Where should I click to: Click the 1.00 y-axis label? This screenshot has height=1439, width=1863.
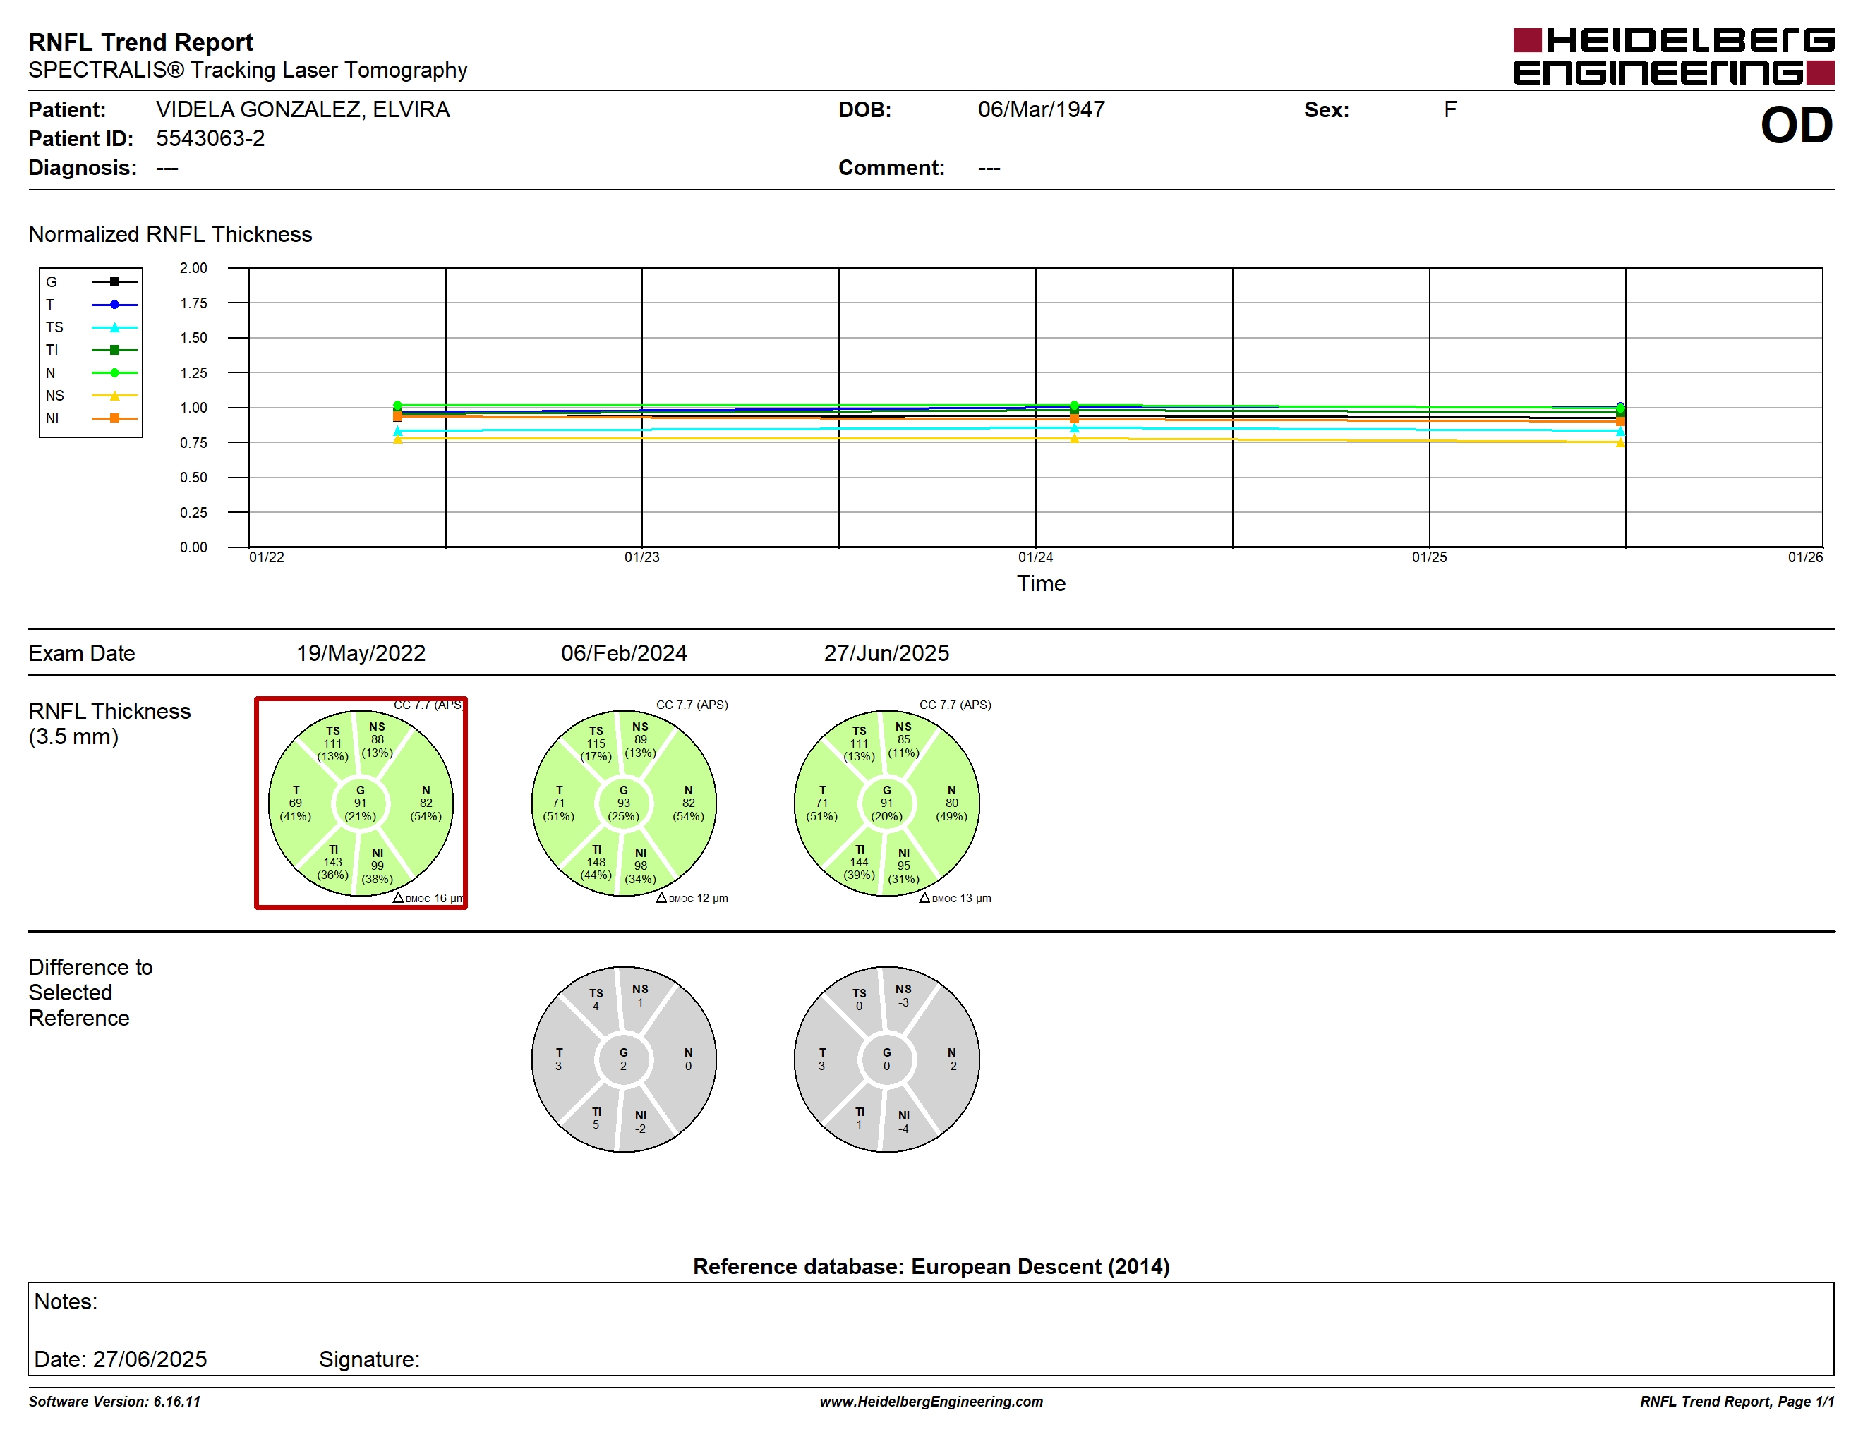click(x=193, y=408)
